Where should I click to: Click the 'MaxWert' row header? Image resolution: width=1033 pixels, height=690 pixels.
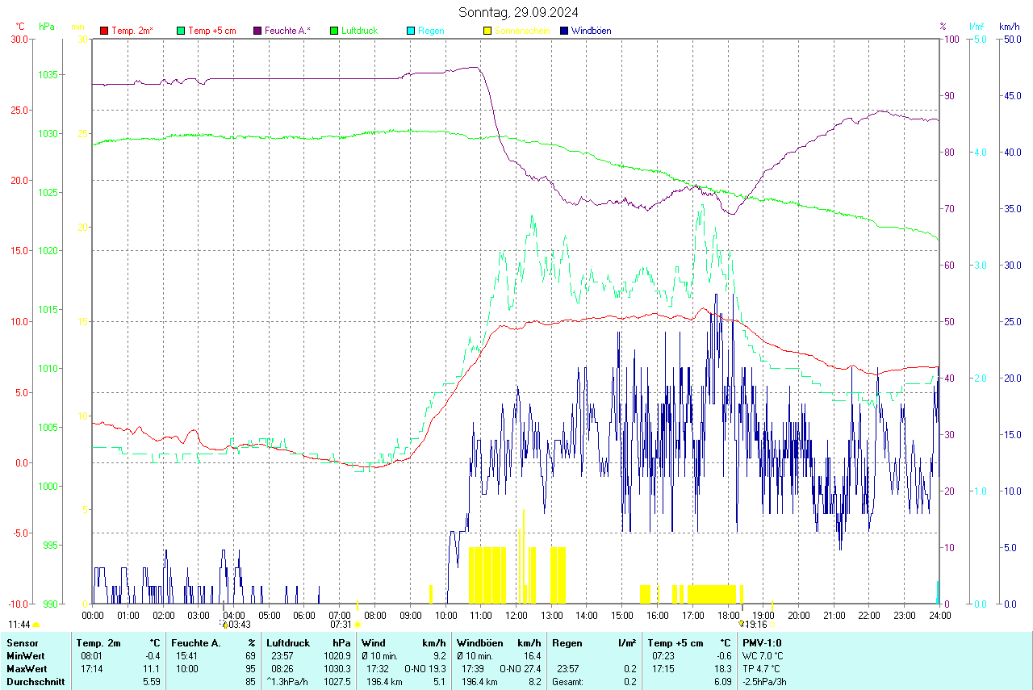25,669
